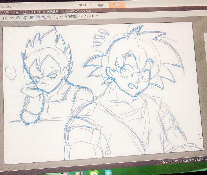The image size is (207, 175).
Task: Click the round blue info icon
Action: (x=25, y=18)
